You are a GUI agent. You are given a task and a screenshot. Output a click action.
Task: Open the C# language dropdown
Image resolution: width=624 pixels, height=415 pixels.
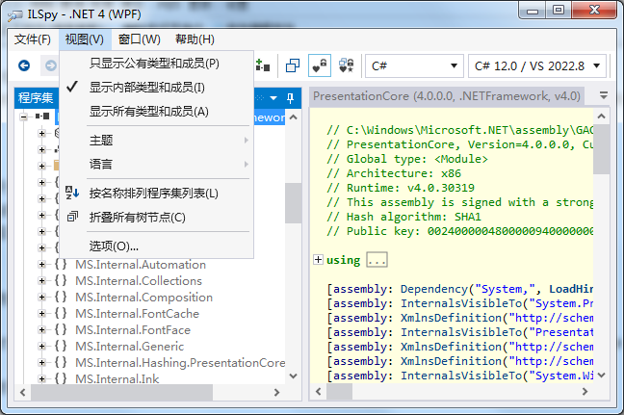tap(414, 66)
